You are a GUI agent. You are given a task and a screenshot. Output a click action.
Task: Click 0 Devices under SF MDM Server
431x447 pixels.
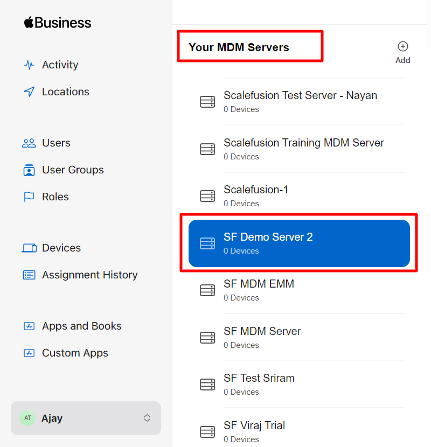click(x=241, y=345)
